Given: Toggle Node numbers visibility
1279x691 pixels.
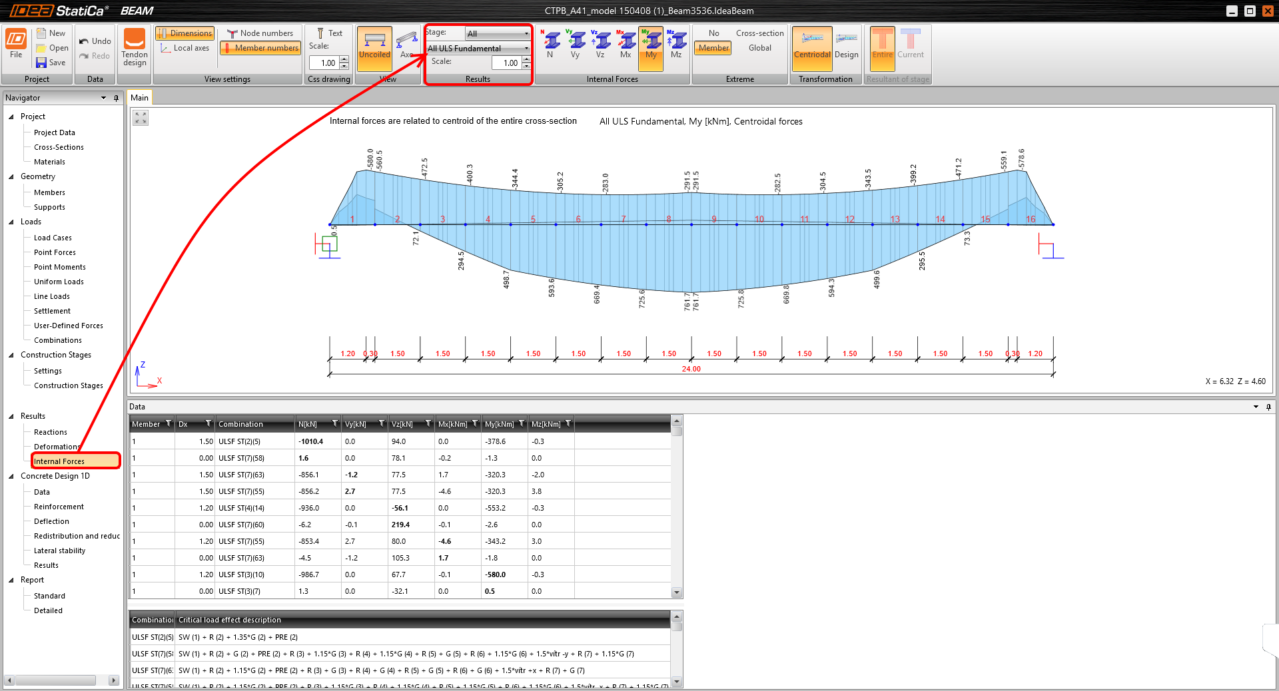Looking at the screenshot, I should pos(260,33).
